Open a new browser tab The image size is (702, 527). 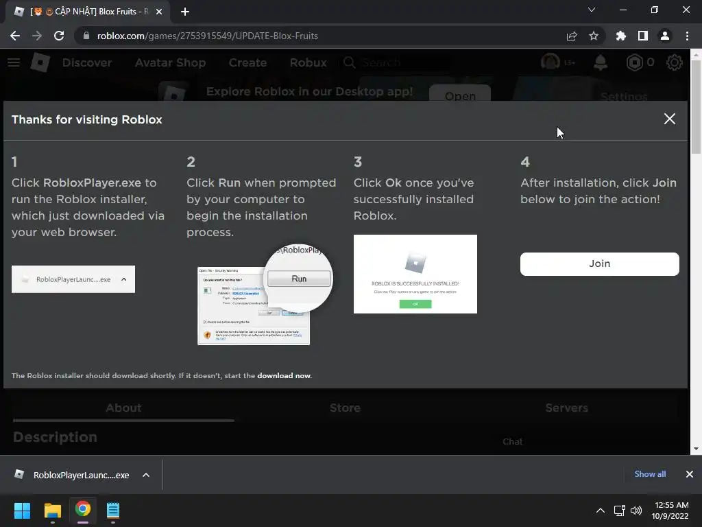click(185, 12)
